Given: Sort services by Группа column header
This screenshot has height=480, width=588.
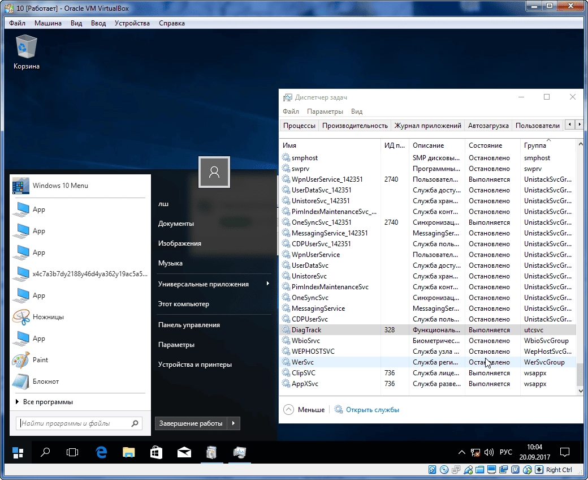Looking at the screenshot, I should point(548,145).
